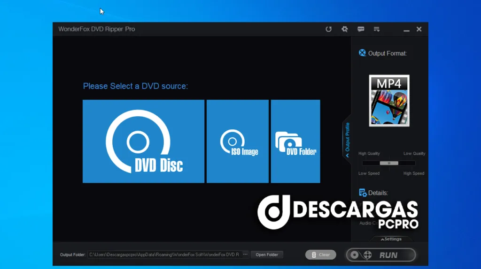481x269 pixels.
Task: Click the MP4 output format thumbnail
Action: tap(389, 100)
